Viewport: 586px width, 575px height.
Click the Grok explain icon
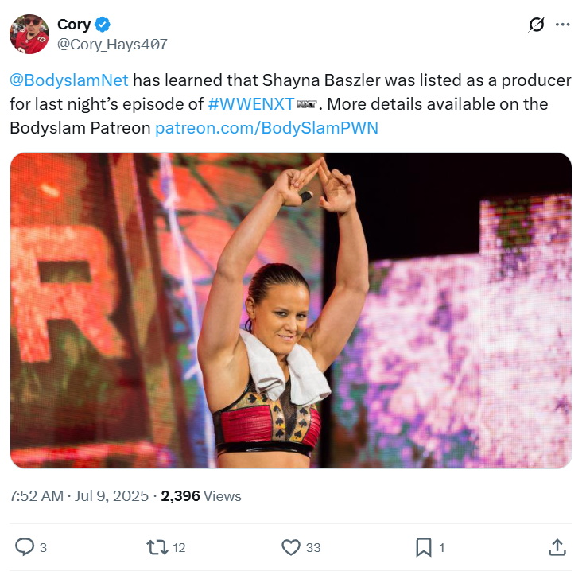coord(537,25)
